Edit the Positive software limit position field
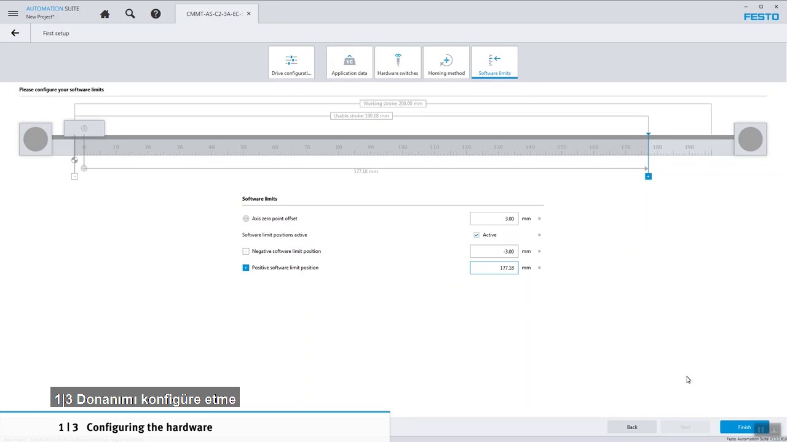Viewport: 787px width, 442px height. point(494,268)
